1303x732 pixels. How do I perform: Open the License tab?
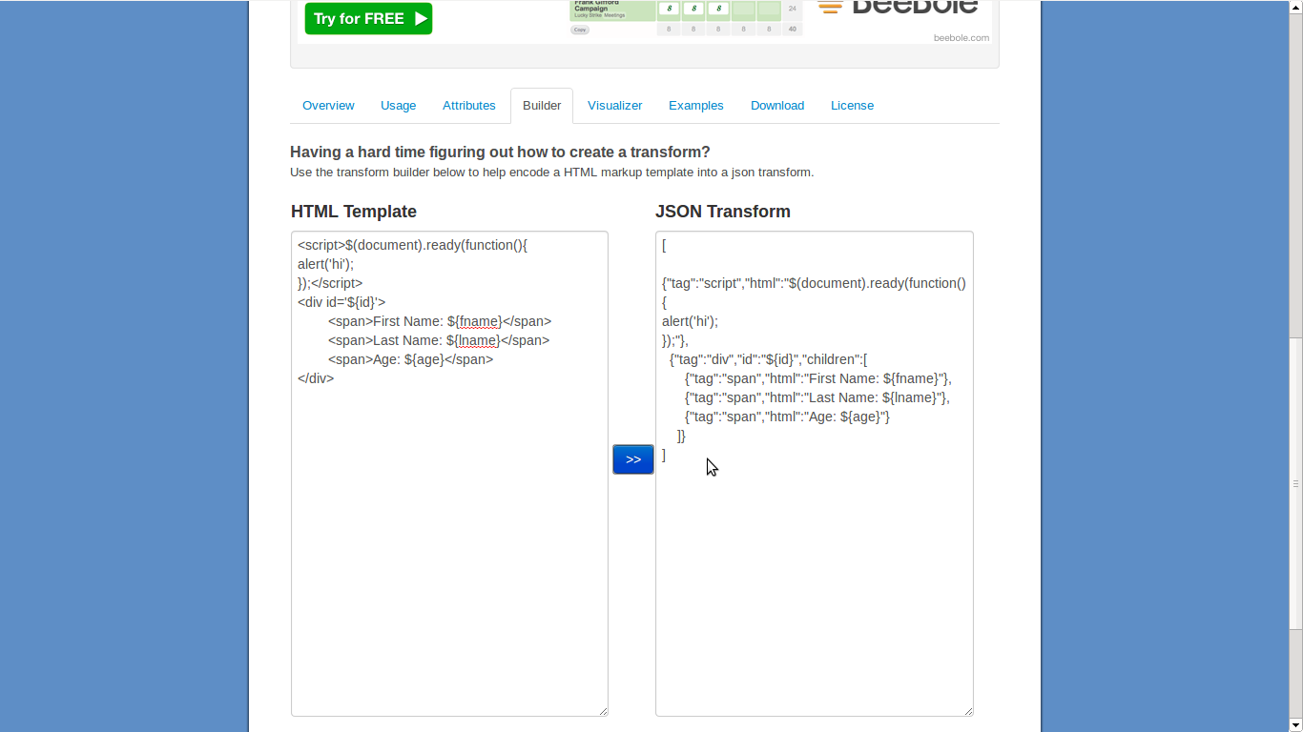point(852,106)
